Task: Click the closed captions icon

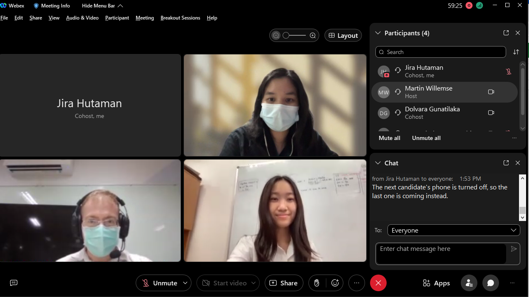Action: [x=14, y=283]
